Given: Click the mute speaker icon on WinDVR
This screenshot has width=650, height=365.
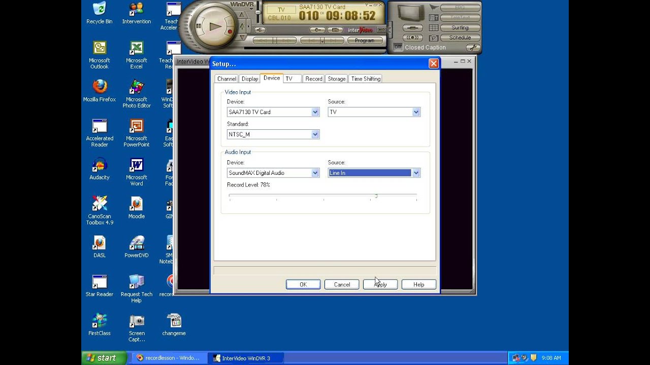Looking at the screenshot, I should (x=261, y=30).
